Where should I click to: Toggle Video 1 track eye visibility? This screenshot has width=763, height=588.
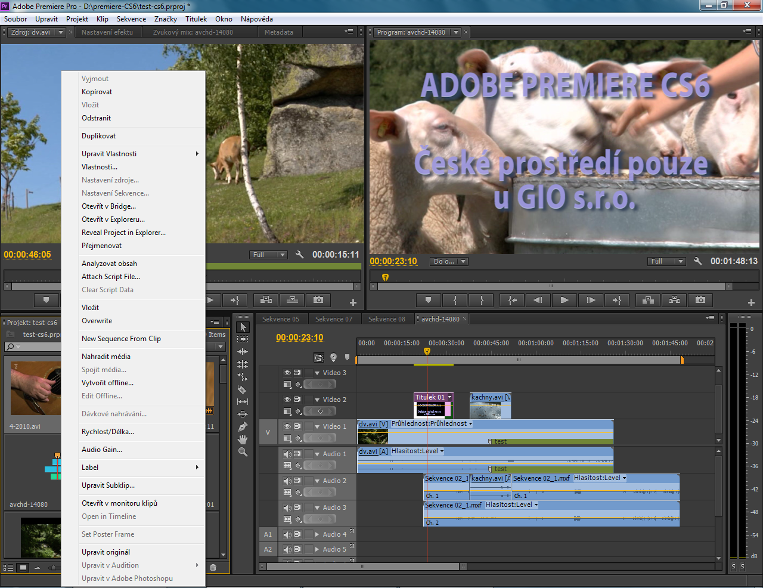pos(287,426)
